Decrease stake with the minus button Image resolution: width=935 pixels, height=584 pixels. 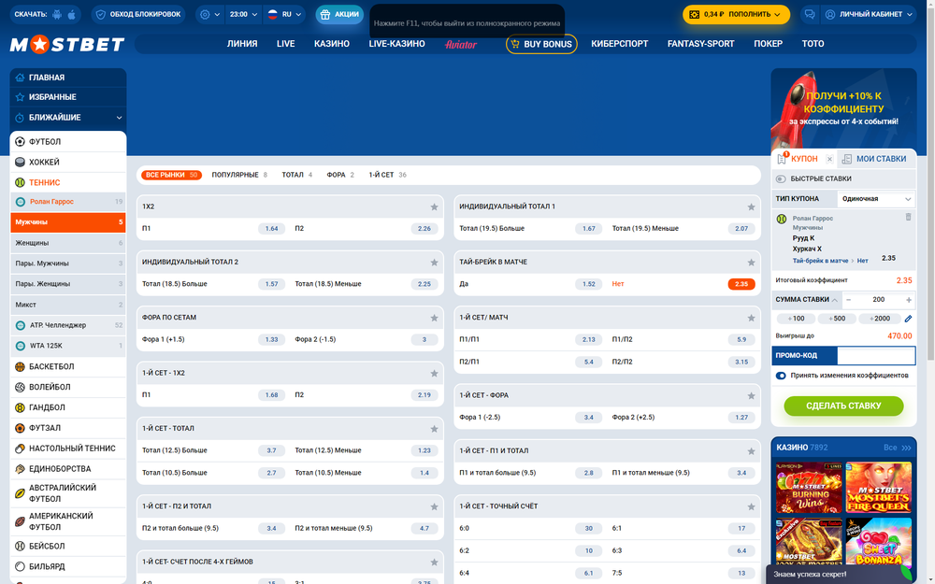pyautogui.click(x=849, y=300)
